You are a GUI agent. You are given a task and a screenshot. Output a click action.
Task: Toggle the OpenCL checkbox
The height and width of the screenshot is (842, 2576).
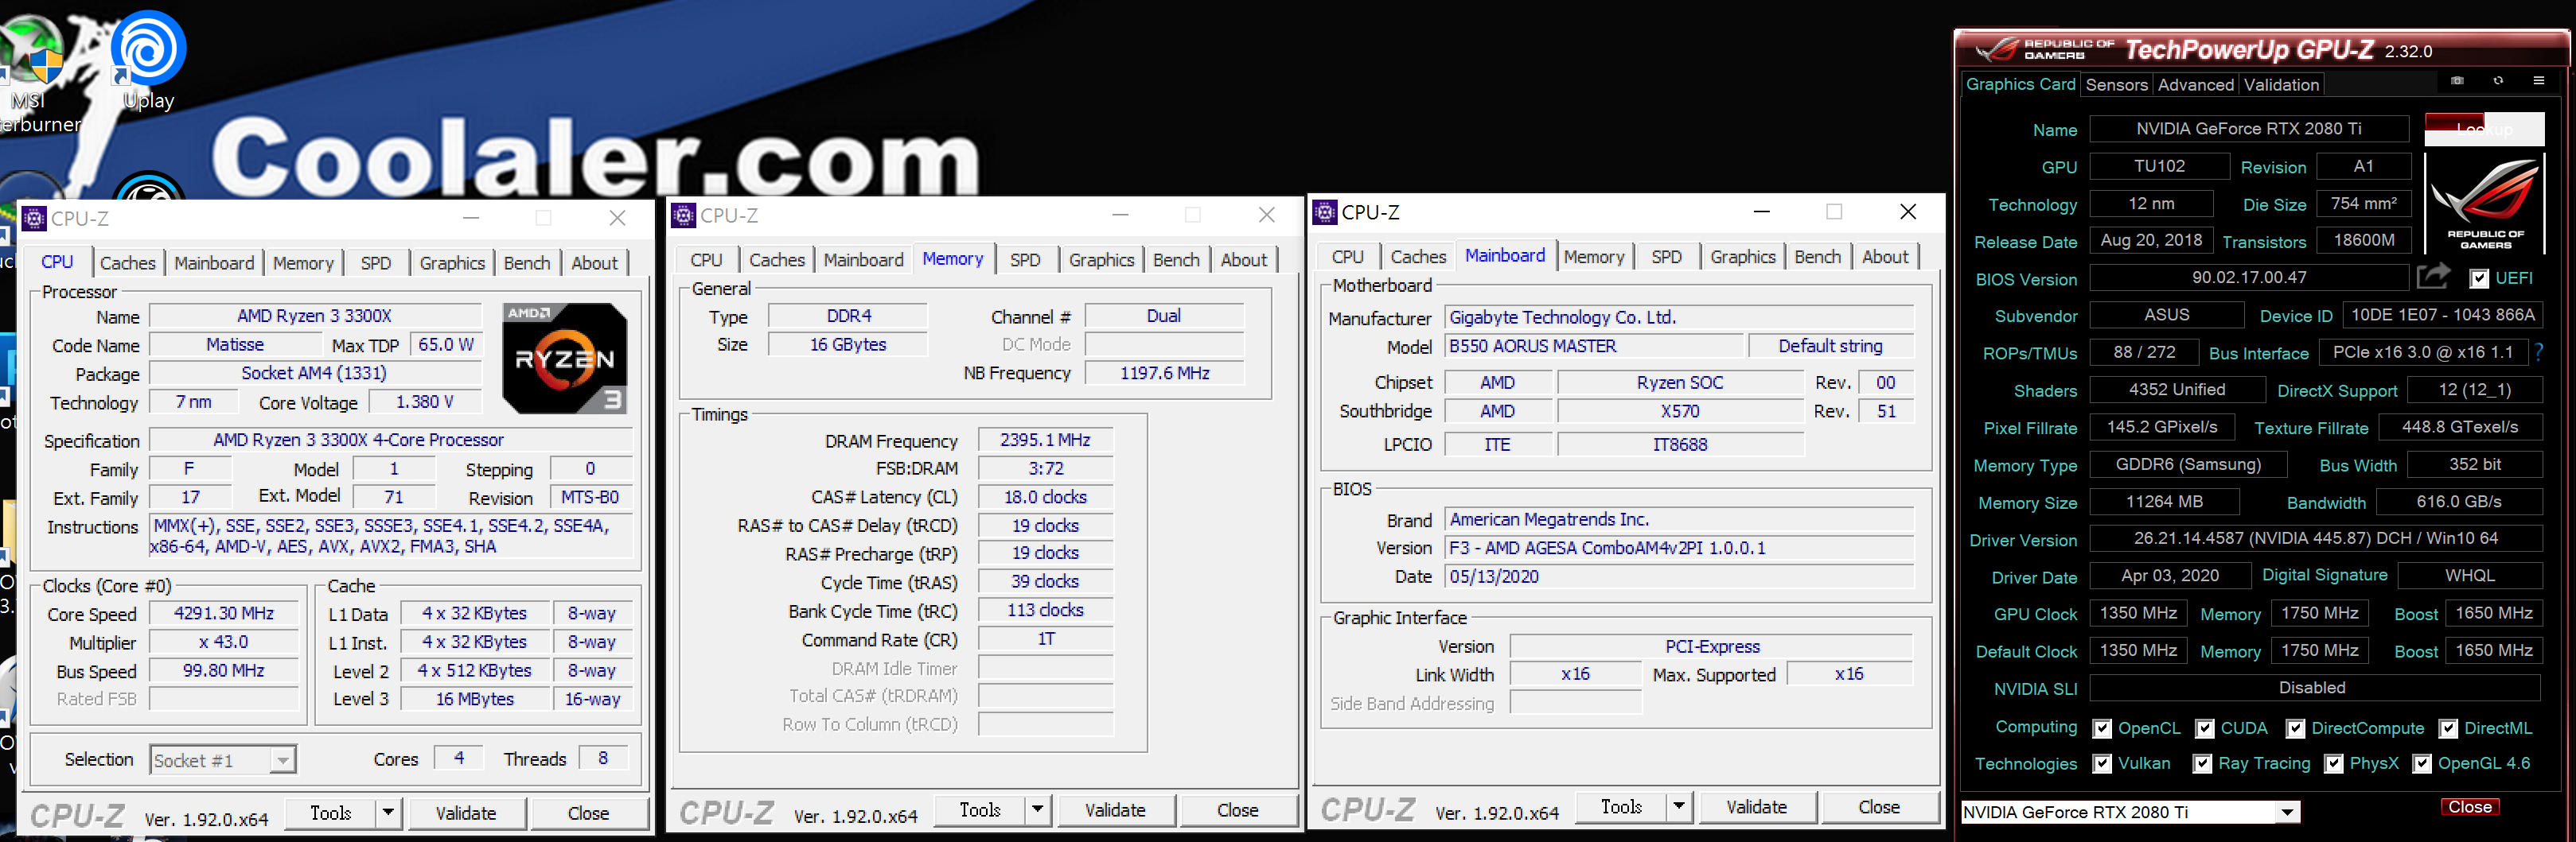click(x=2102, y=729)
